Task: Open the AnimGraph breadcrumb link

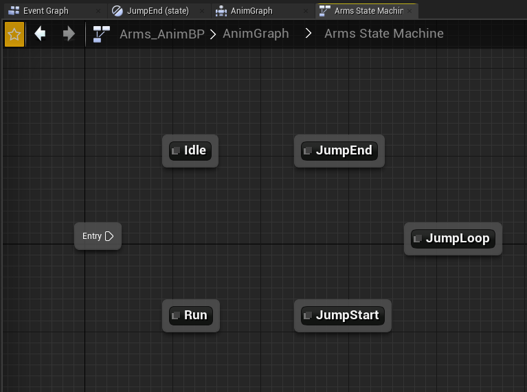Action: click(256, 34)
